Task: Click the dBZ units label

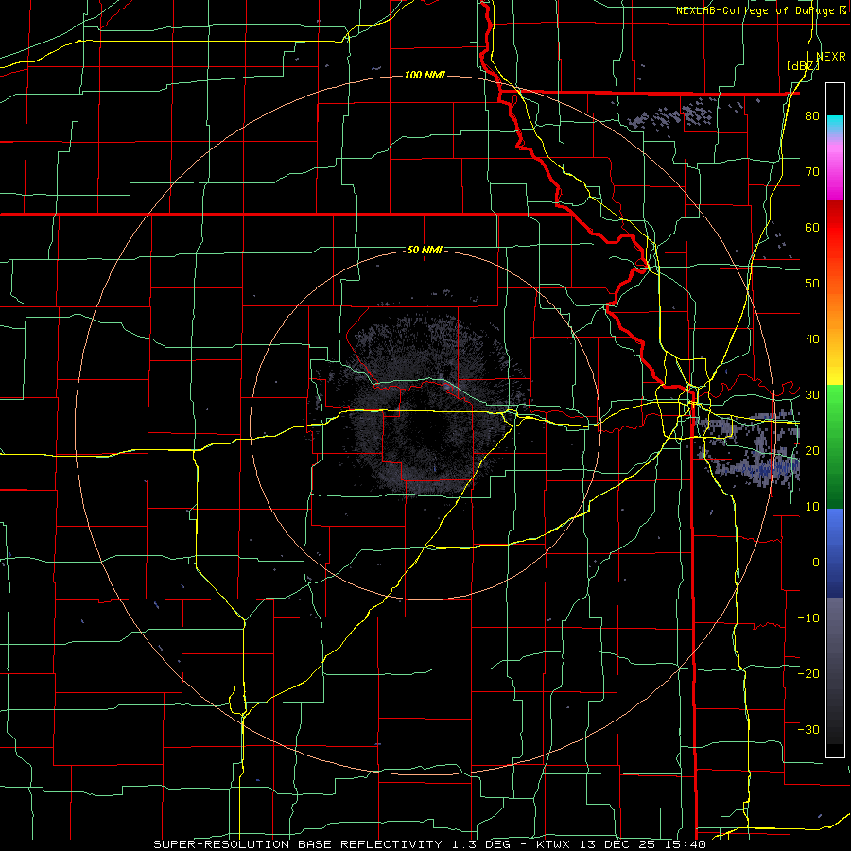Action: pos(803,66)
